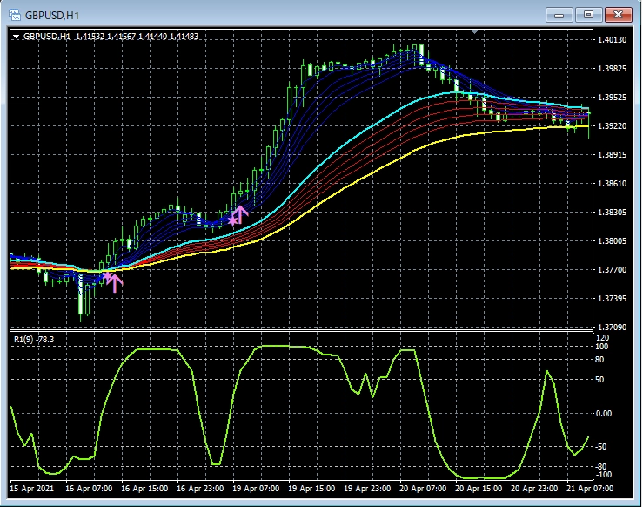
Task: Click the 15 Apr 2021 time label
Action: click(32, 489)
